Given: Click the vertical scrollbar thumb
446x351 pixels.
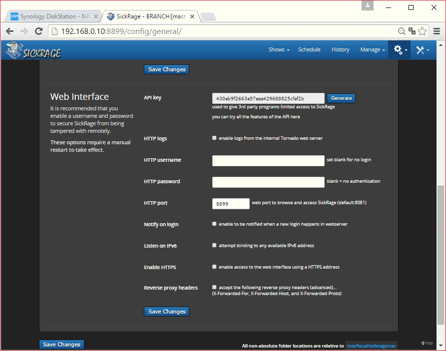Looking at the screenshot, I should point(441,255).
